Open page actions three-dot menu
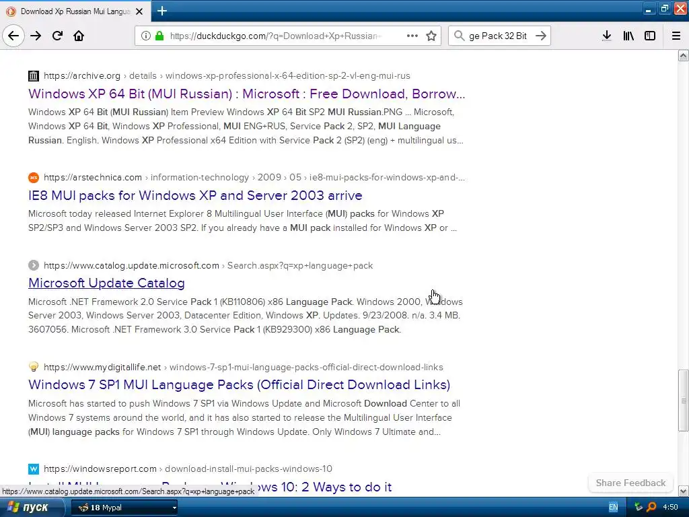The width and height of the screenshot is (689, 517). click(412, 36)
